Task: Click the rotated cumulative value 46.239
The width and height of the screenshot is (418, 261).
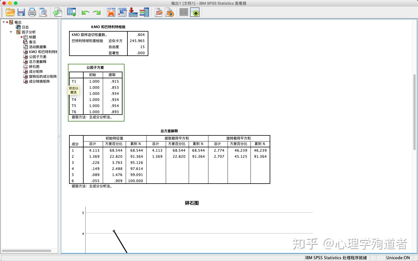Action: (x=260, y=150)
